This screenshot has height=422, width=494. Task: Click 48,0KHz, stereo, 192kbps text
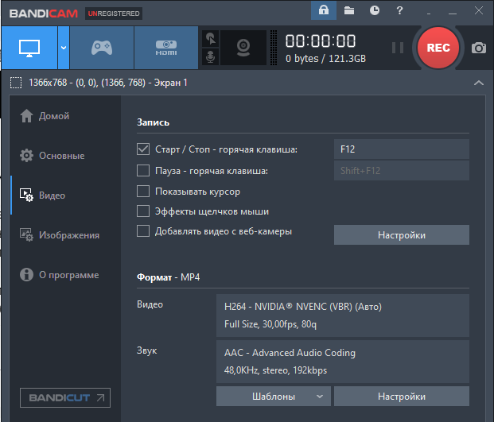click(275, 370)
